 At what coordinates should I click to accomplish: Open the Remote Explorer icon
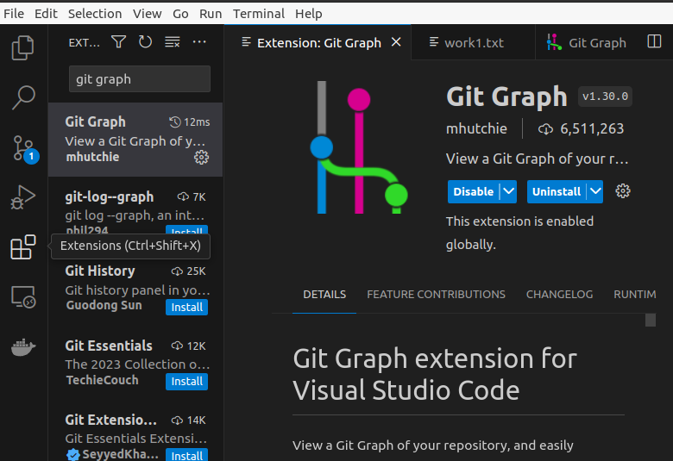click(x=22, y=296)
